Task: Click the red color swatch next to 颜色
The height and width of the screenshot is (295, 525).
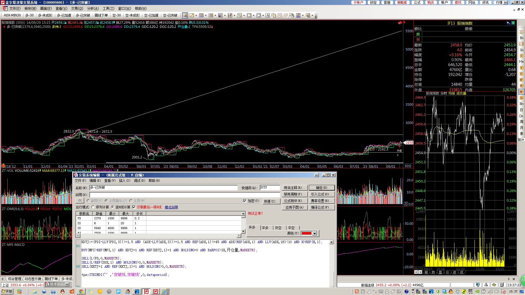Action: click(307, 233)
